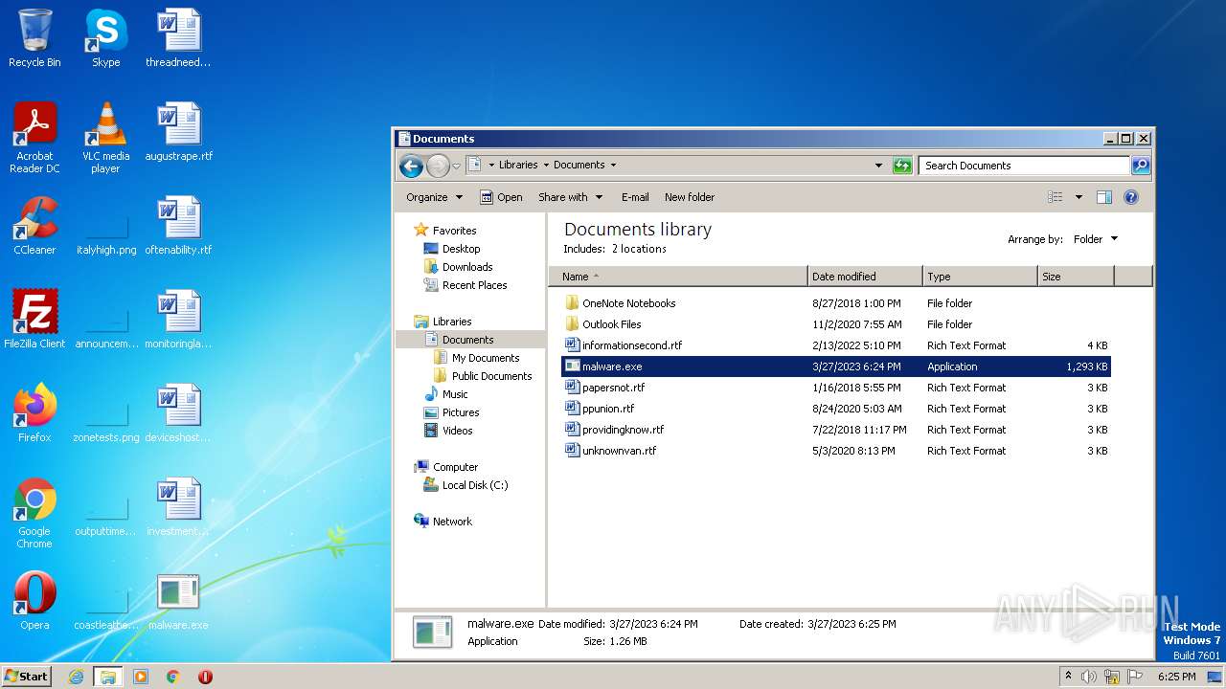Follow the '2 locations' link
This screenshot has width=1226, height=689.
coord(639,249)
